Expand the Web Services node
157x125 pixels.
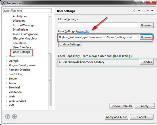point(6,101)
